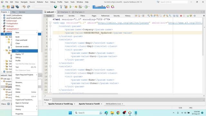
Task: Click the Profile Project toolbar icon
Action: coord(86,7)
